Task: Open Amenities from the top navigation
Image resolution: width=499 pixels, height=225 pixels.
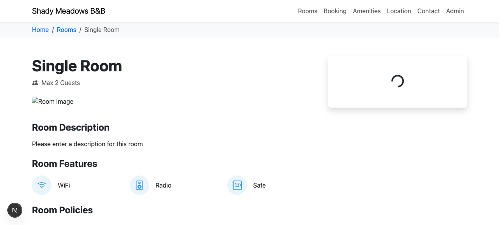Action: coord(367,11)
